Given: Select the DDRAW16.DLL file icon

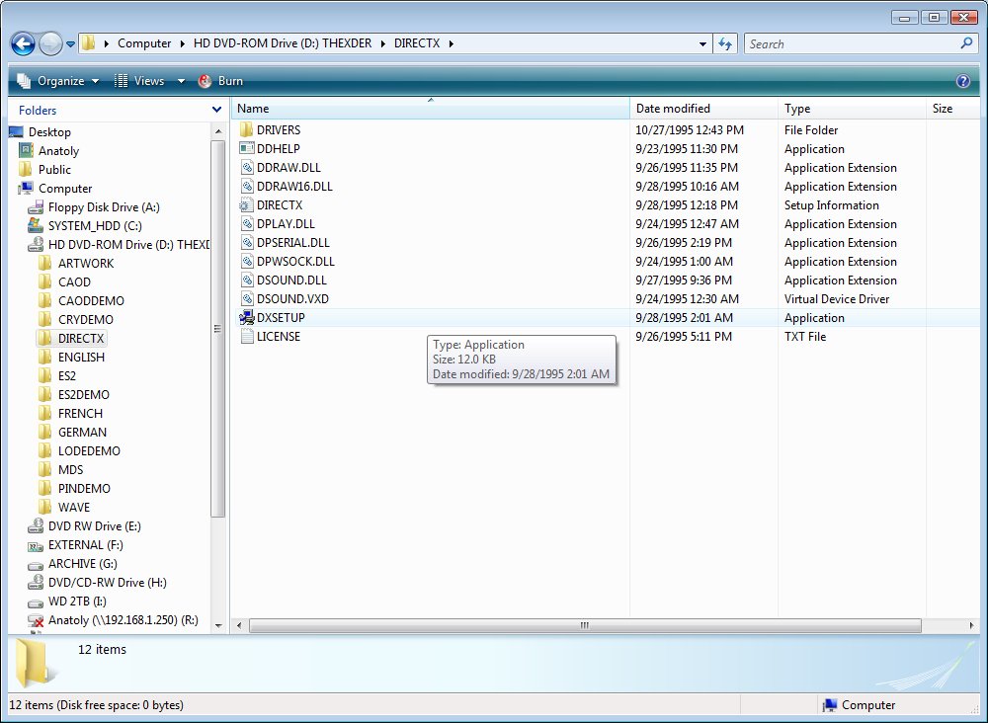Looking at the screenshot, I should click(246, 187).
